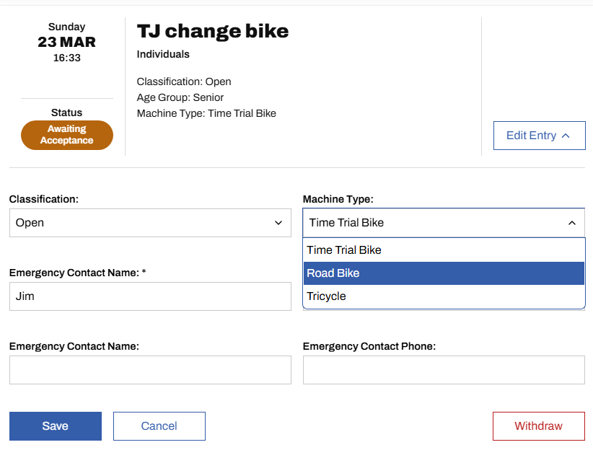593x450 pixels.
Task: Click the Individuals subtitle text
Action: pyautogui.click(x=163, y=54)
